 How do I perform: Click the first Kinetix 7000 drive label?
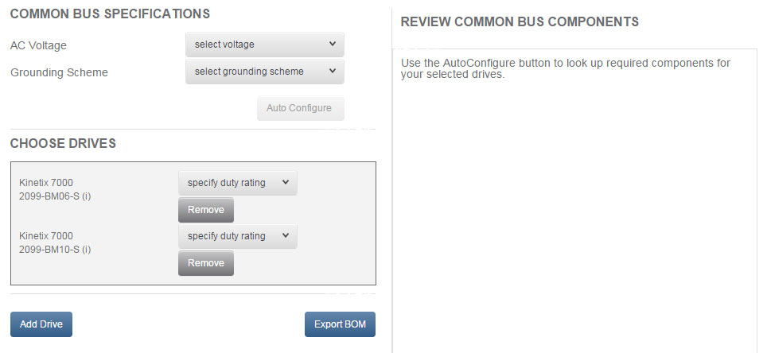point(46,183)
